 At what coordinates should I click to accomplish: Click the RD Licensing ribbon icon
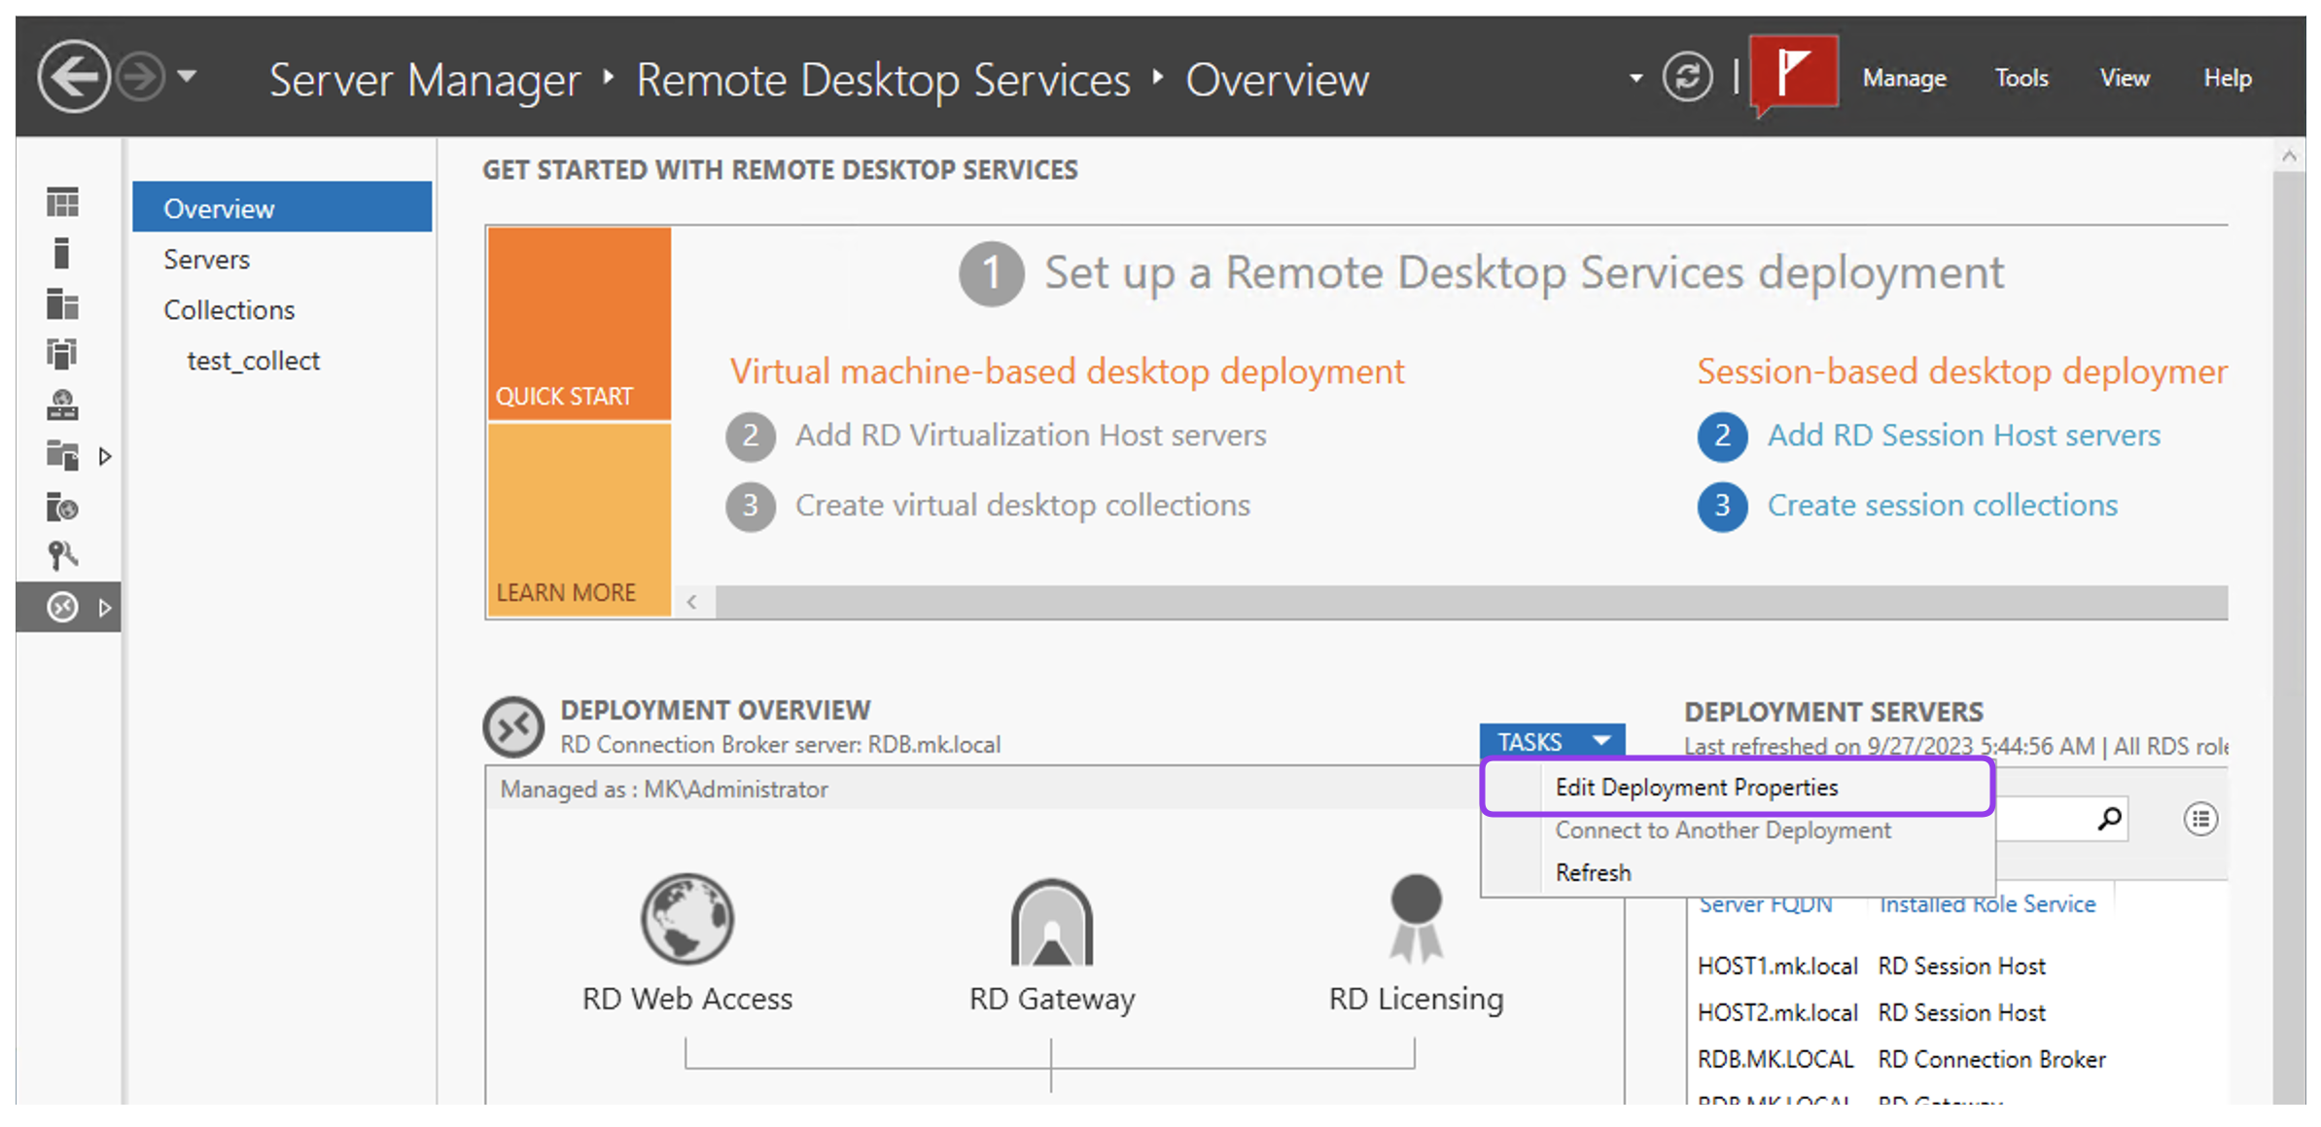pyautogui.click(x=1416, y=918)
